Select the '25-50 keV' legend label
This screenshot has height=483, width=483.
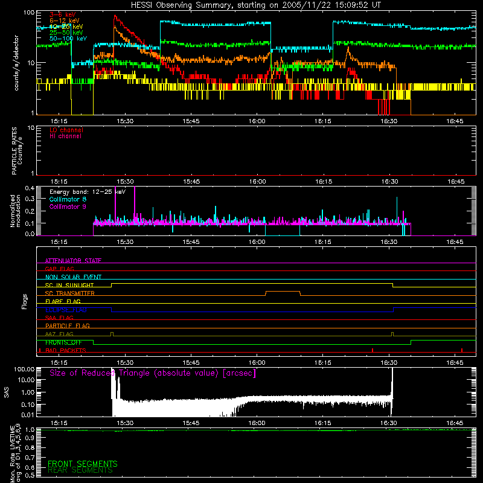click(66, 33)
